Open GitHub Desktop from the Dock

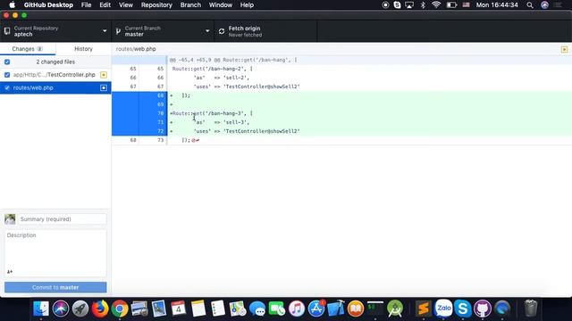483,309
